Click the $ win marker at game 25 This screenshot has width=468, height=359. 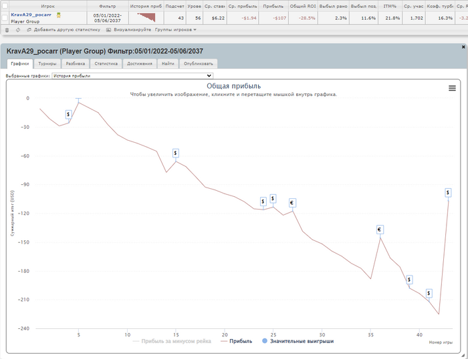coord(273,198)
